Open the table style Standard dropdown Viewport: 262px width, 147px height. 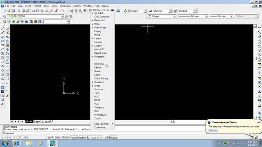tap(195, 11)
